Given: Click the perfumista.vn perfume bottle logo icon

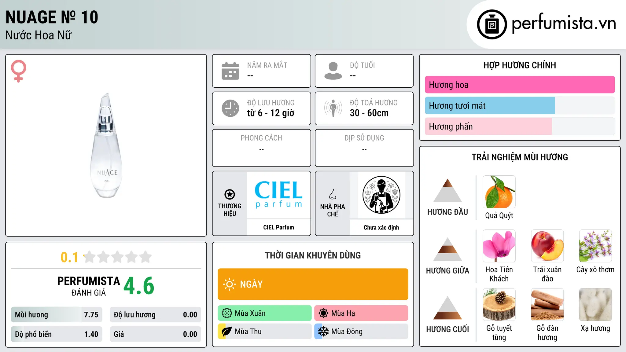Looking at the screenshot, I should click(x=492, y=24).
